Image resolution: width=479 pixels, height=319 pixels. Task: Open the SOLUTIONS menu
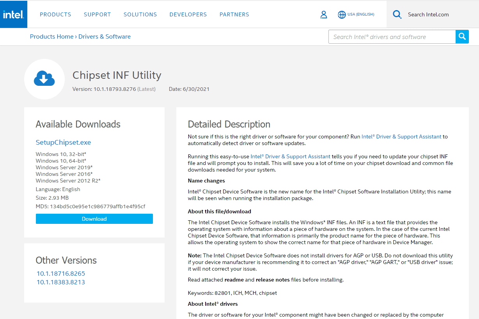140,14
